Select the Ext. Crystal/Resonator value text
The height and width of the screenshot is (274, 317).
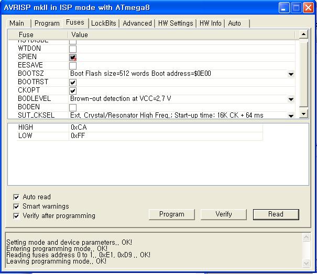[167, 115]
